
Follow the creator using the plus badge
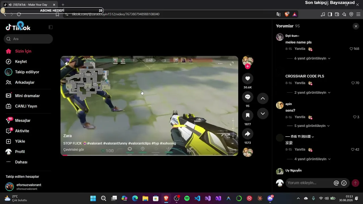pyautogui.click(x=248, y=66)
